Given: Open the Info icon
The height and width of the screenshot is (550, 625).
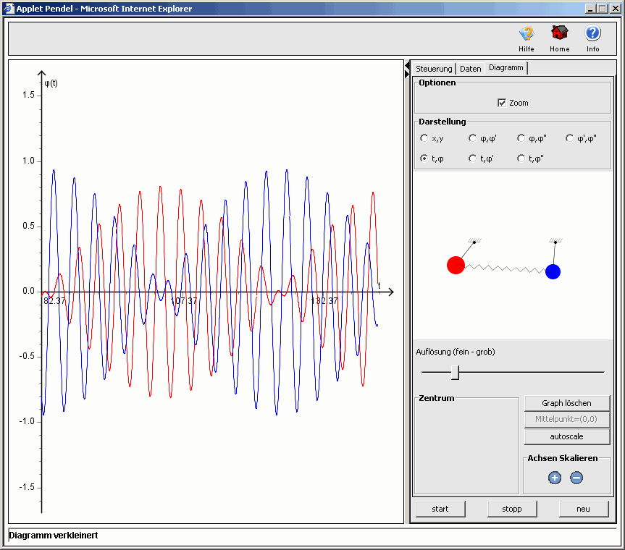Looking at the screenshot, I should [x=593, y=33].
